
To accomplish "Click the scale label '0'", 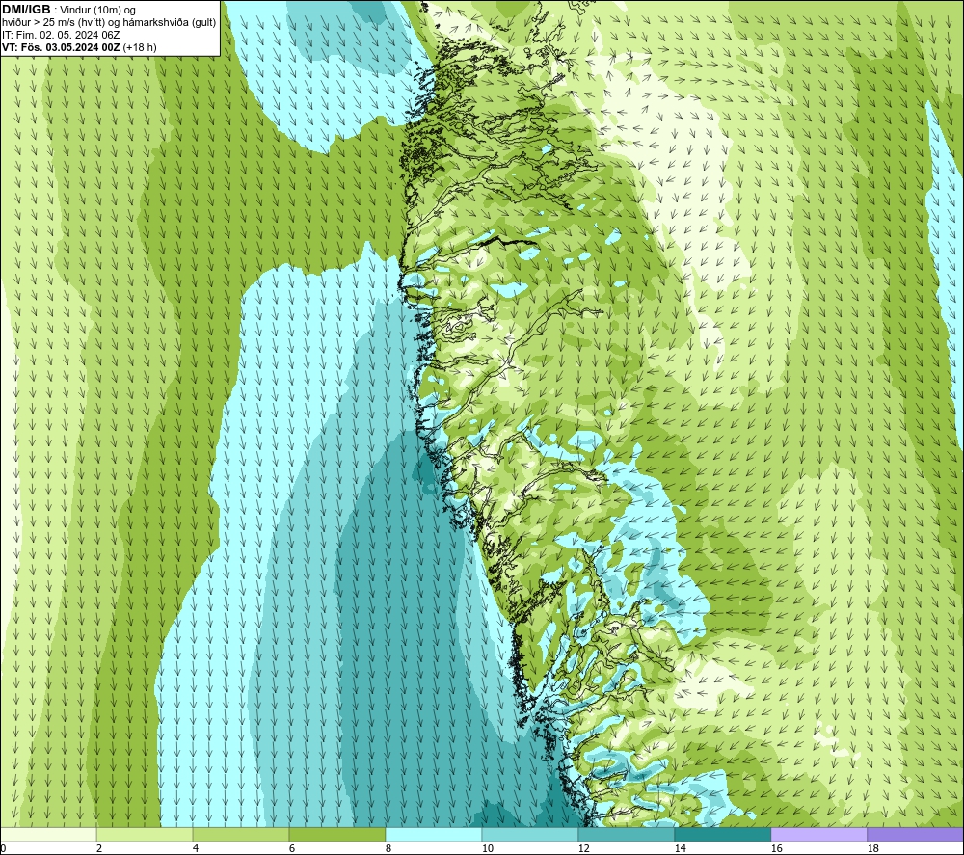I will tap(4, 849).
